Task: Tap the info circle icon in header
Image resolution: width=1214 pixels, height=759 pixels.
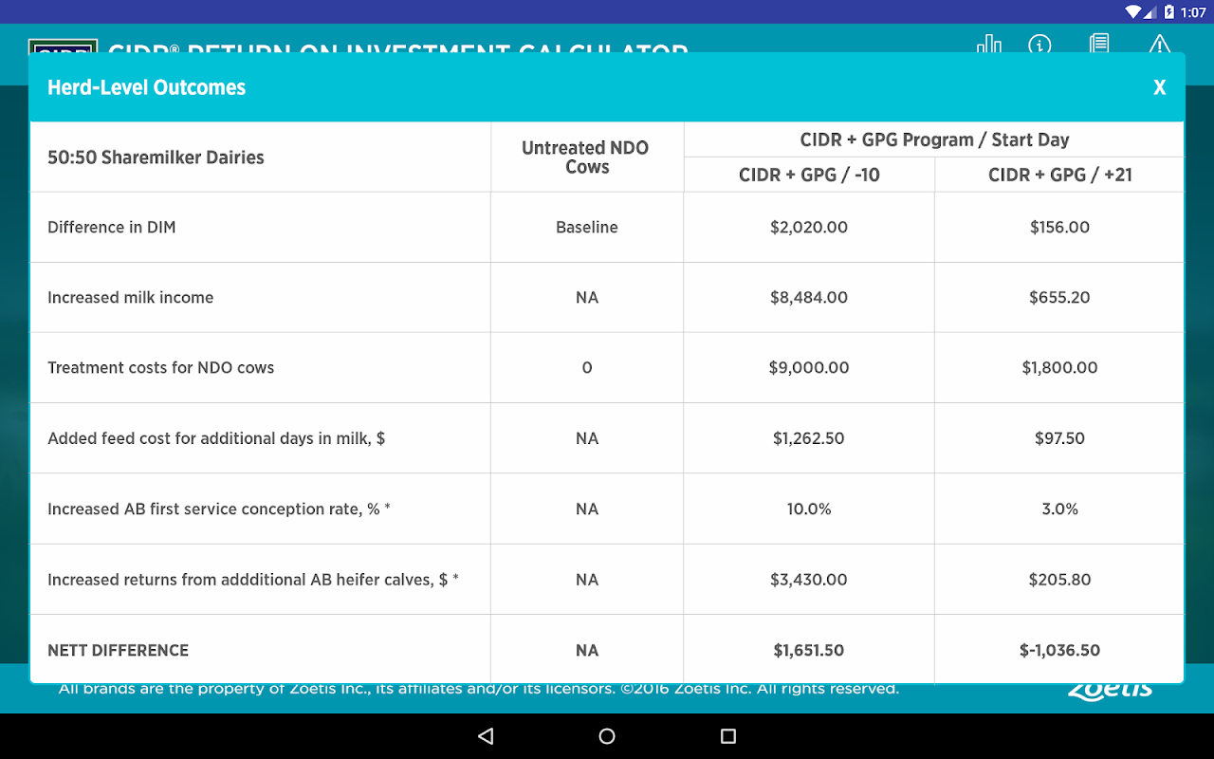Action: [x=1040, y=45]
